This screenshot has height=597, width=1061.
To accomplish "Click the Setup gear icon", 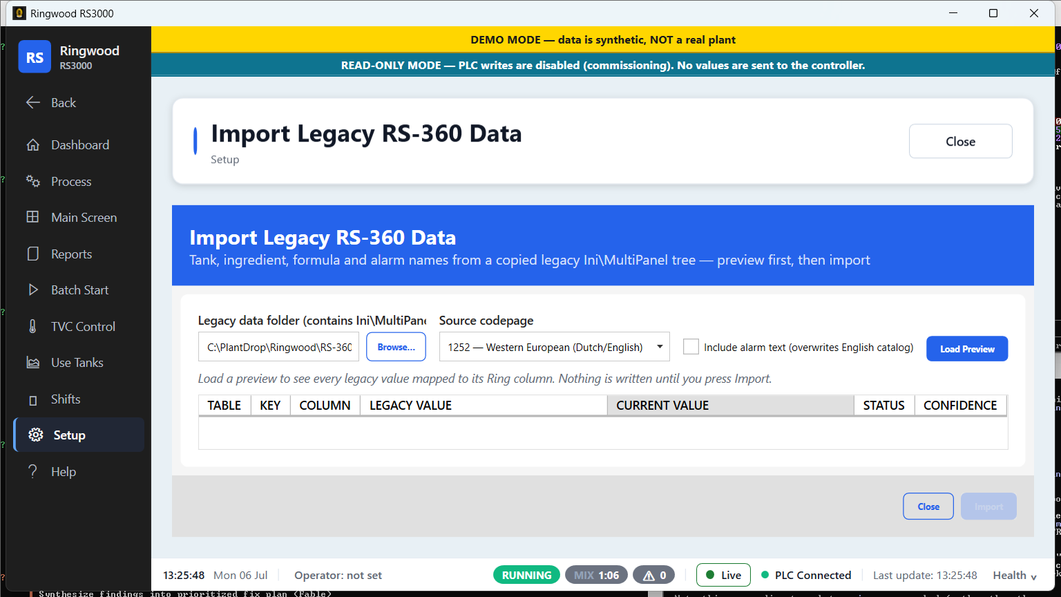I will pyautogui.click(x=36, y=435).
